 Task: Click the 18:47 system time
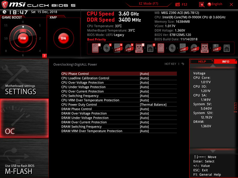19,12
